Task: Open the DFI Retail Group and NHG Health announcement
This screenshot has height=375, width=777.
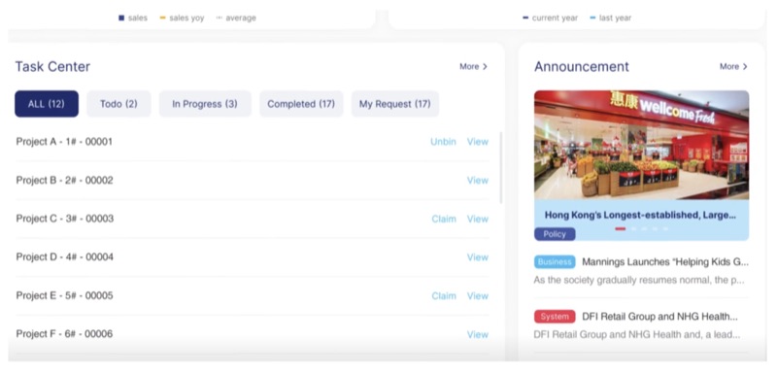Action: click(x=659, y=316)
